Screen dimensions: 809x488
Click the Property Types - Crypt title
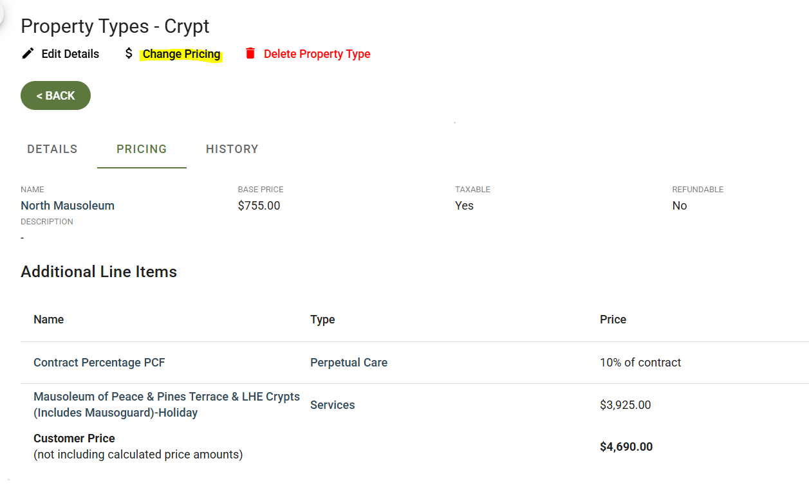115,26
